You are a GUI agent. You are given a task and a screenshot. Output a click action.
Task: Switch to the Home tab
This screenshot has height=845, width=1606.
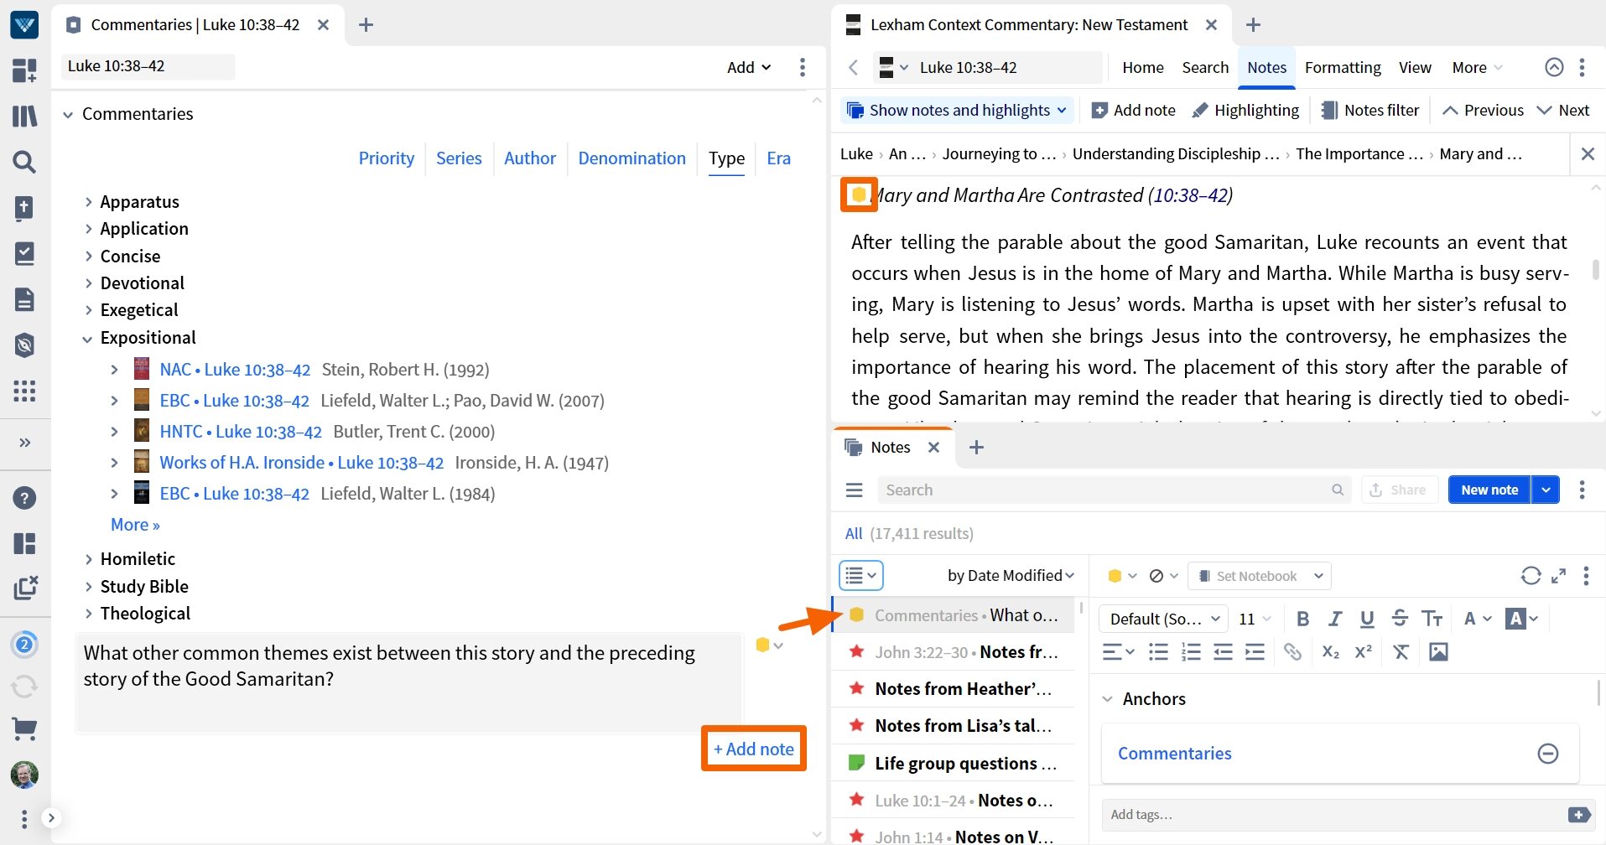[1143, 67]
